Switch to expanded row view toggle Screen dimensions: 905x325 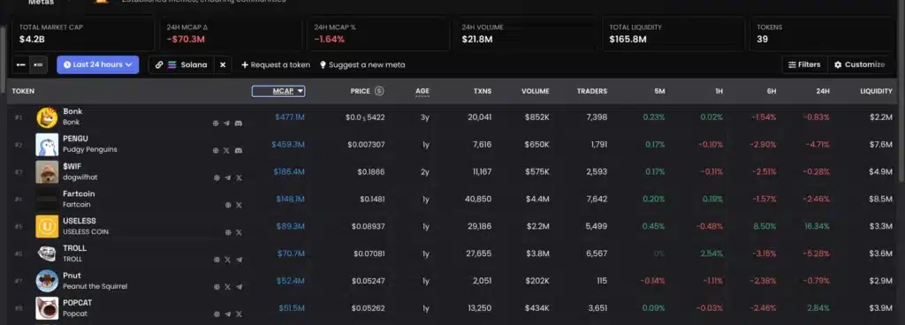39,65
